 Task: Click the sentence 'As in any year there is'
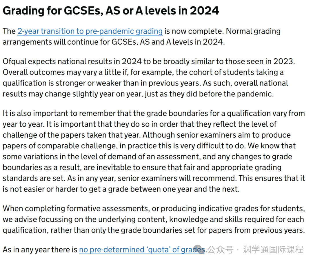click(x=40, y=250)
